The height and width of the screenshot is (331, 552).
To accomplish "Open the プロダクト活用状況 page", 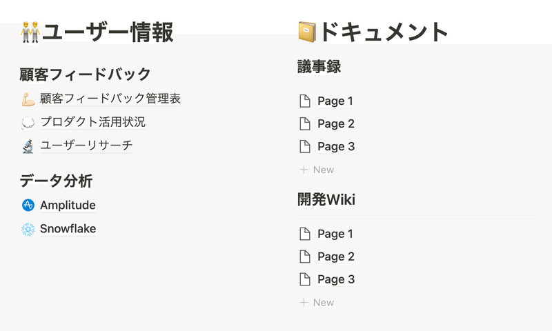I will pyautogui.click(x=93, y=122).
